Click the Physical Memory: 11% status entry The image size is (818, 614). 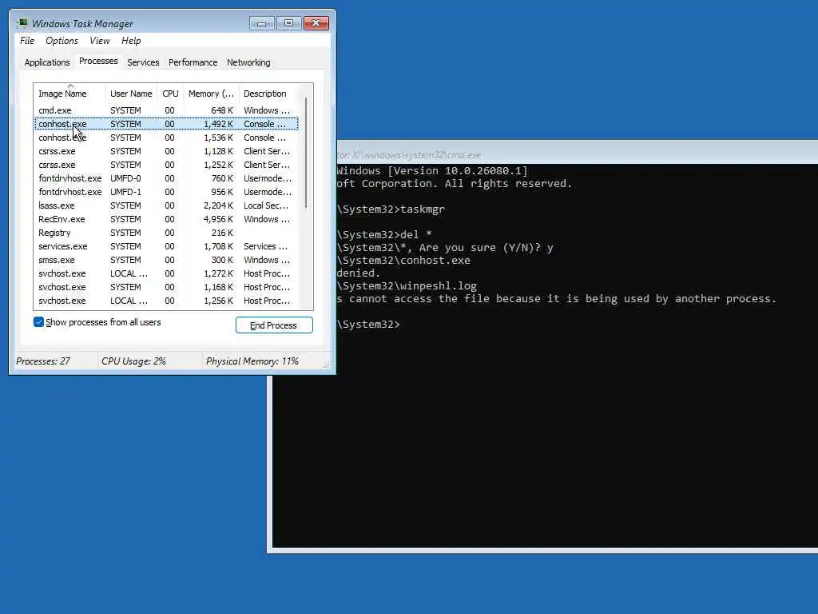252,361
